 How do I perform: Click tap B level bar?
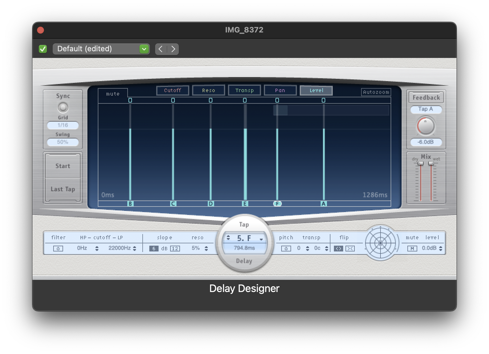(130, 164)
